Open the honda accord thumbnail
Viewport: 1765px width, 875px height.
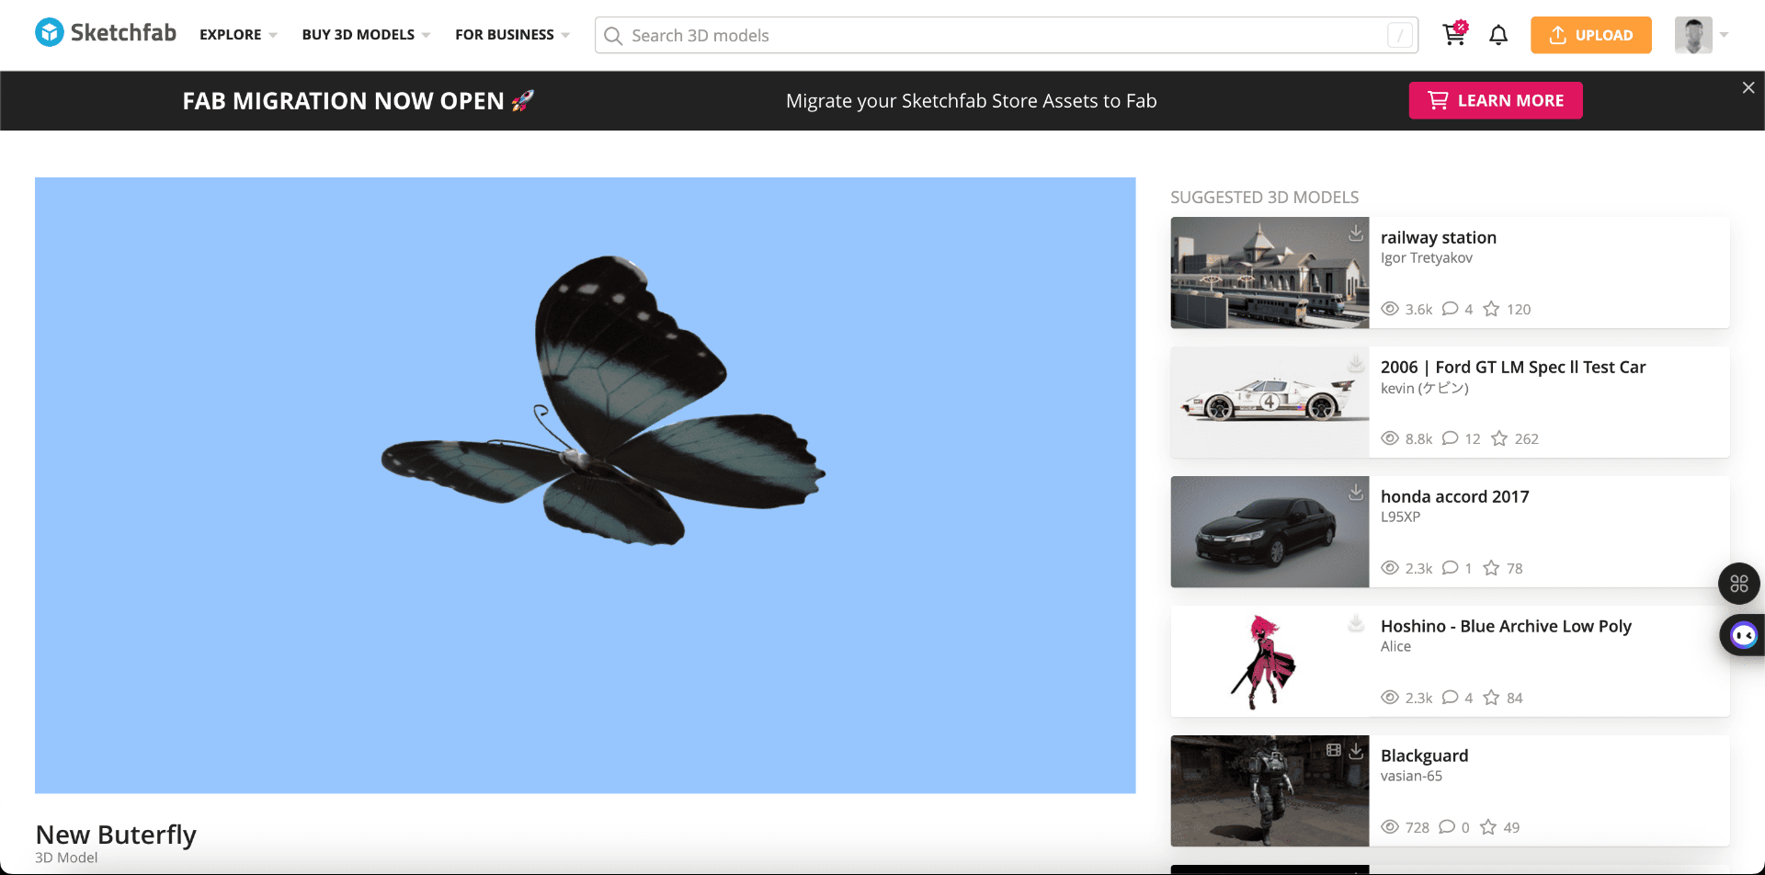1270,531
